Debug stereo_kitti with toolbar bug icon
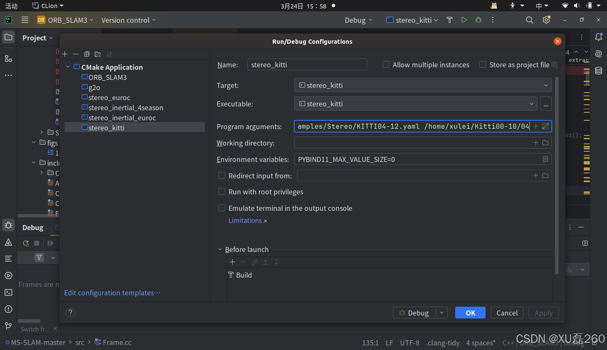This screenshot has height=350, width=607. coord(478,20)
